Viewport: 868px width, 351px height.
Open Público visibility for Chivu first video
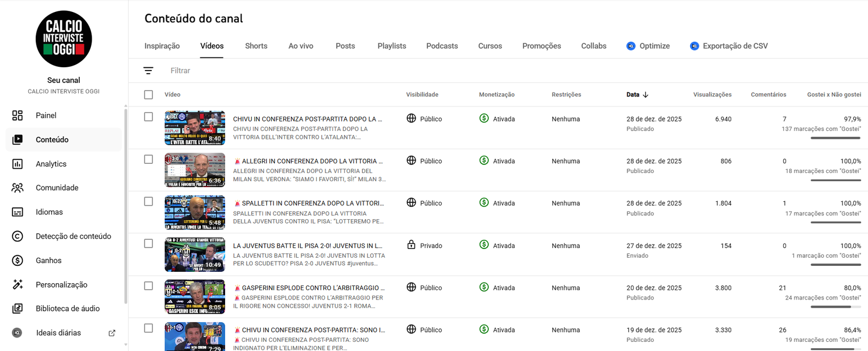[x=424, y=119]
